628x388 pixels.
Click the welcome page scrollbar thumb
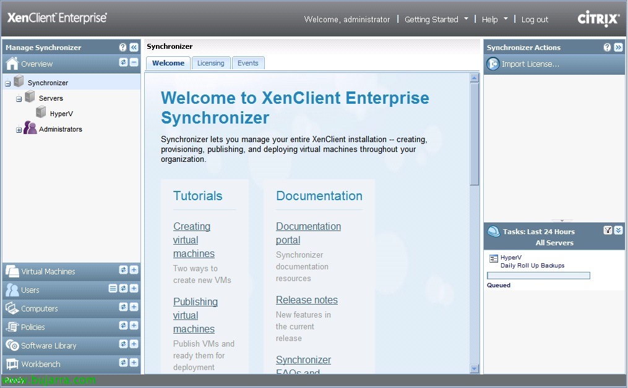(475, 134)
